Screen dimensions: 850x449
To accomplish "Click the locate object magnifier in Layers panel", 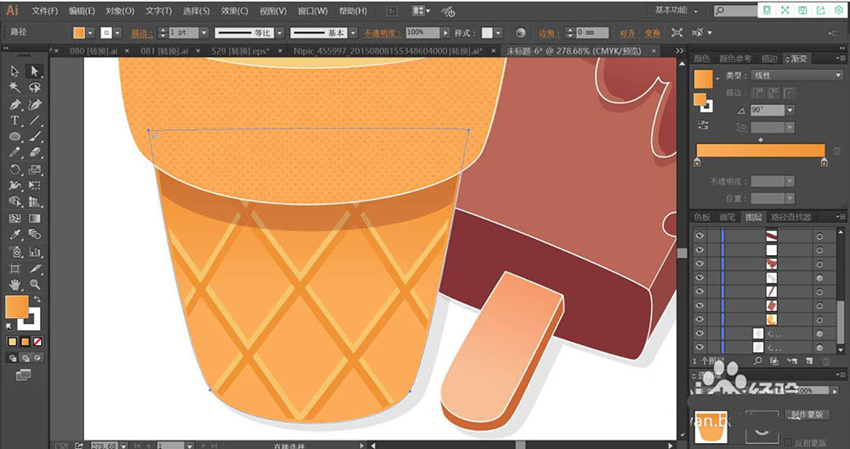I will [x=758, y=361].
